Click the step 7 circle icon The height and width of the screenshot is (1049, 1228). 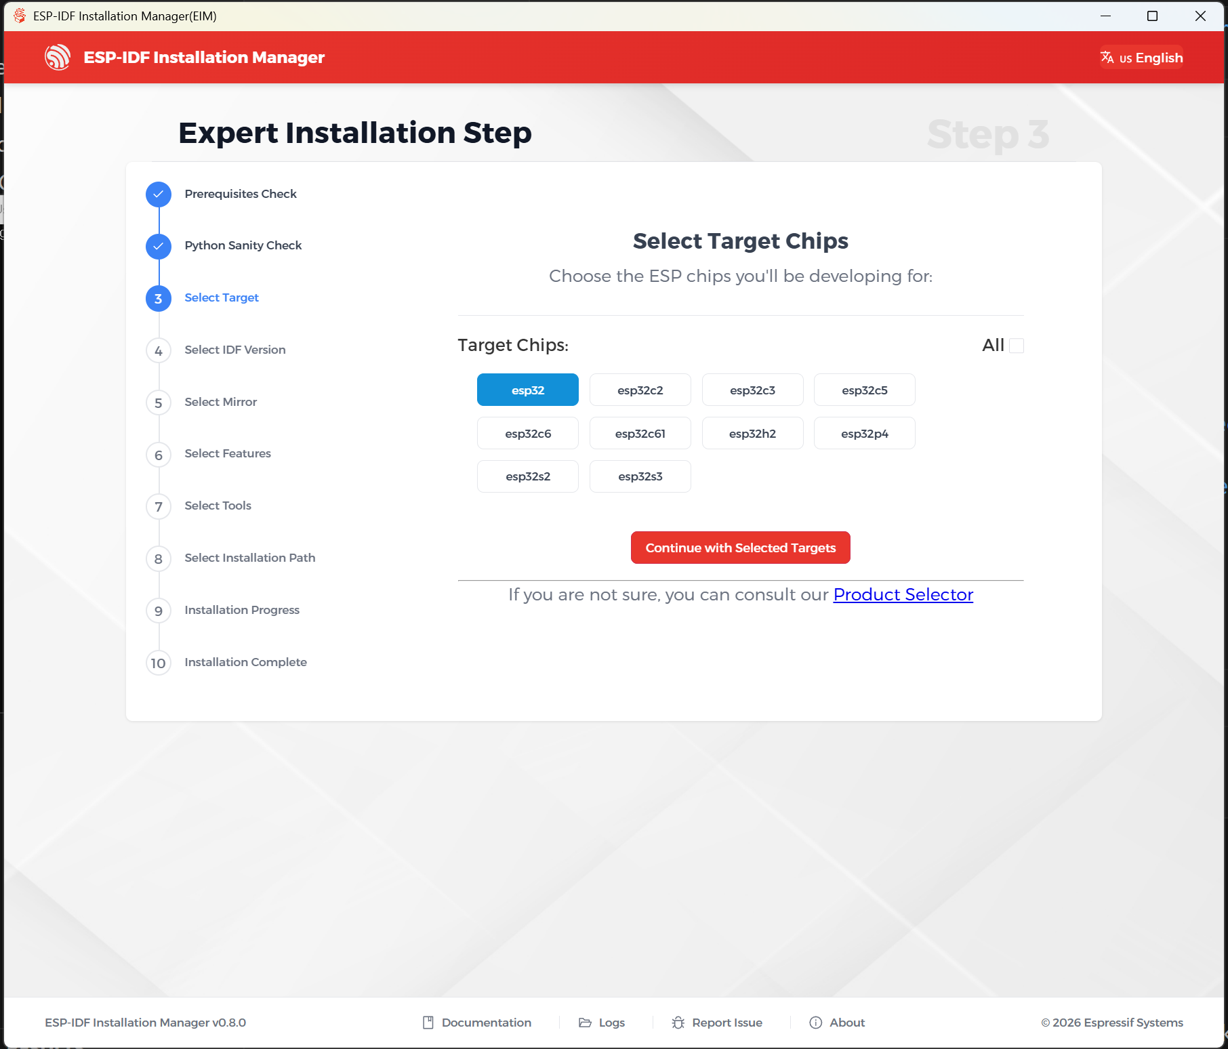159,506
